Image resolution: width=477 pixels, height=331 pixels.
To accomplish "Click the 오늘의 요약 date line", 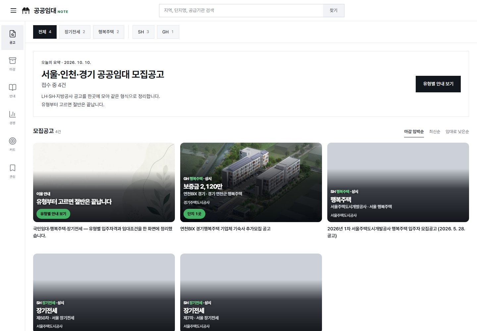I will point(66,63).
